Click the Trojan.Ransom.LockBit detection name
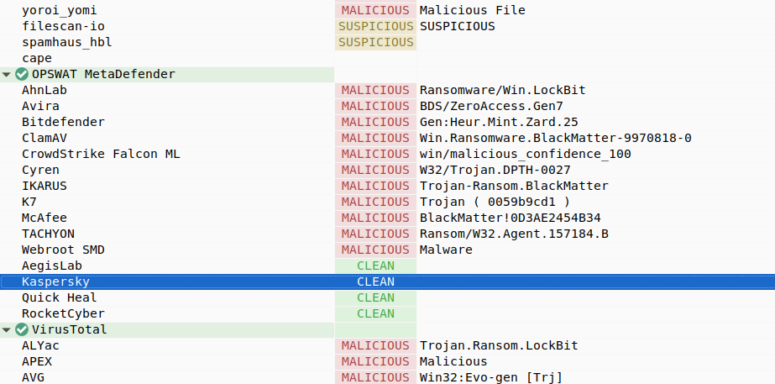 [x=499, y=345]
